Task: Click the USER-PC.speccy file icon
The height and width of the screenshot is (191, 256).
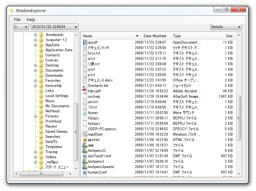Action: coord(85,129)
